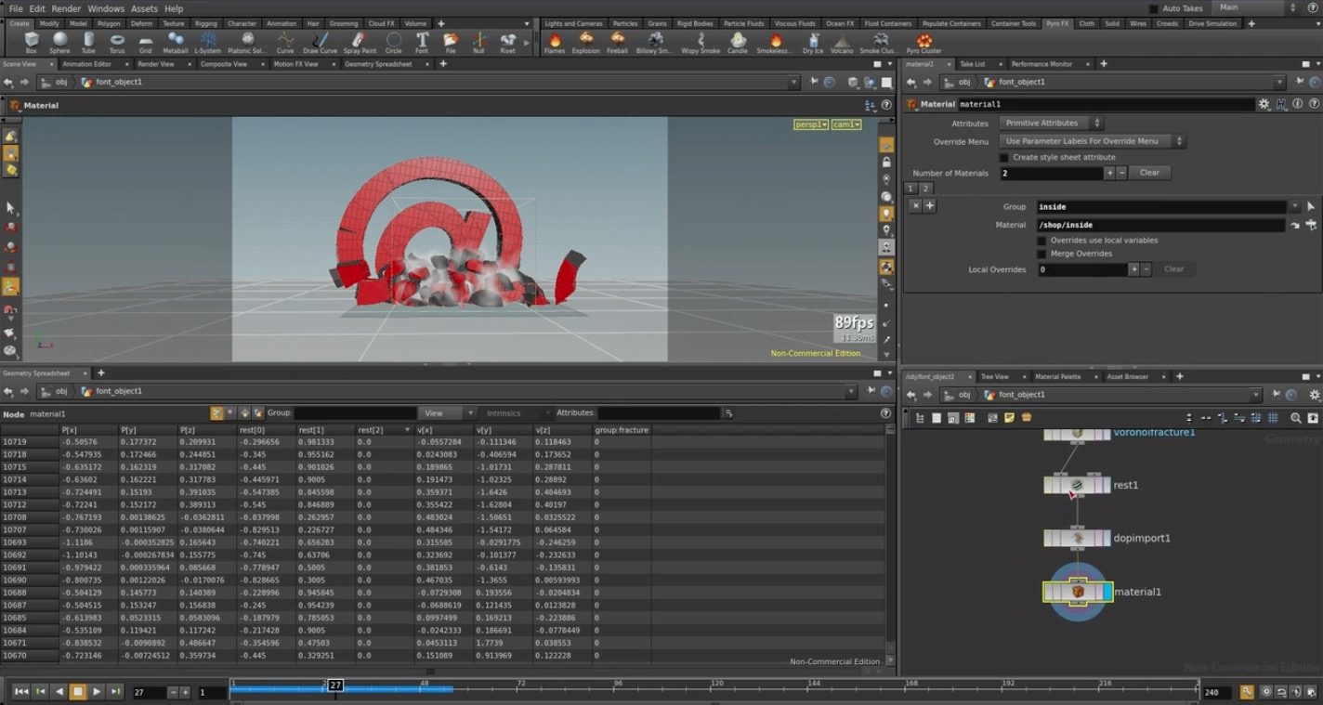This screenshot has width=1323, height=705.
Task: Select the material tab numbered 2
Action: (925, 189)
